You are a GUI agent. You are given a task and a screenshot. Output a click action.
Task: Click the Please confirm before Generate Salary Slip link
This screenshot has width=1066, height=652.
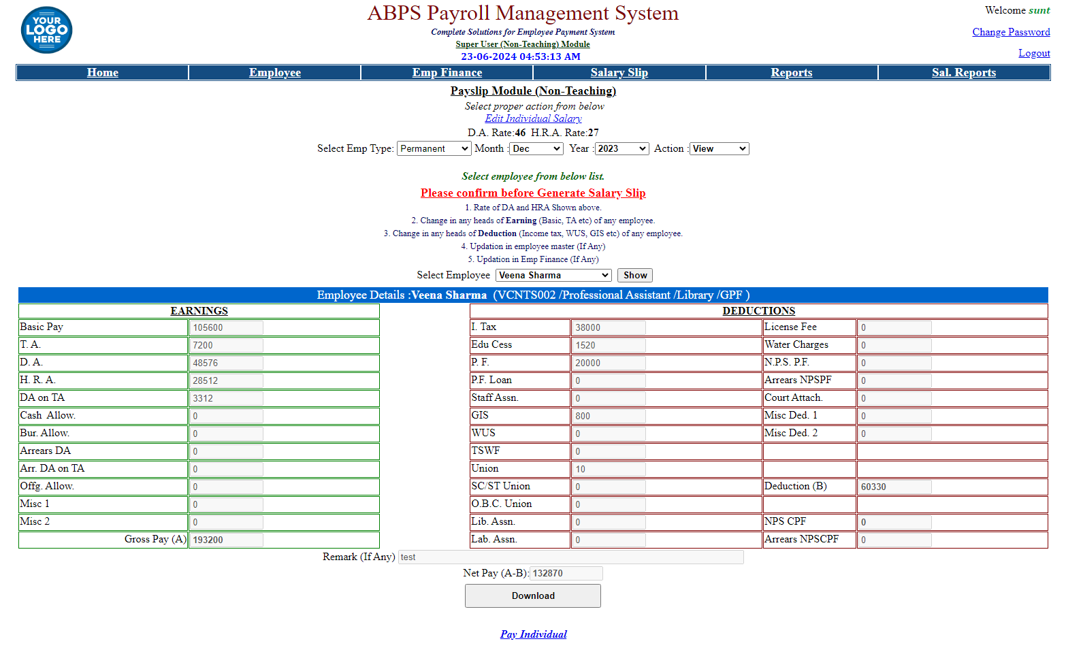pyautogui.click(x=533, y=193)
